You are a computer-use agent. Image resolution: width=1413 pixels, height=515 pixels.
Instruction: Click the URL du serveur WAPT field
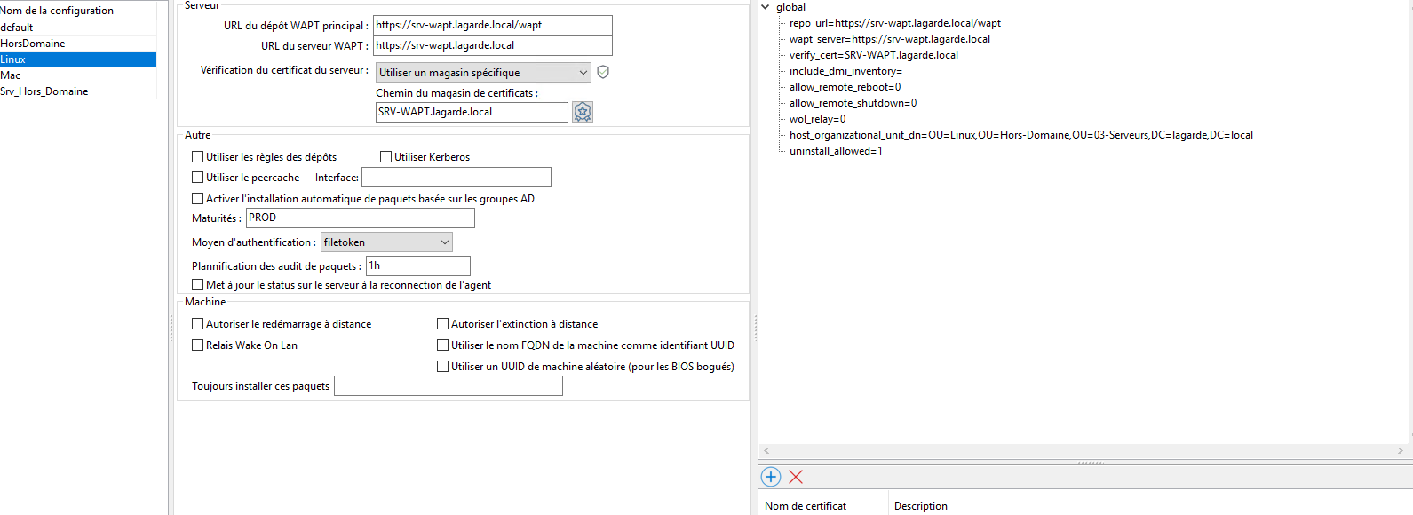click(493, 45)
